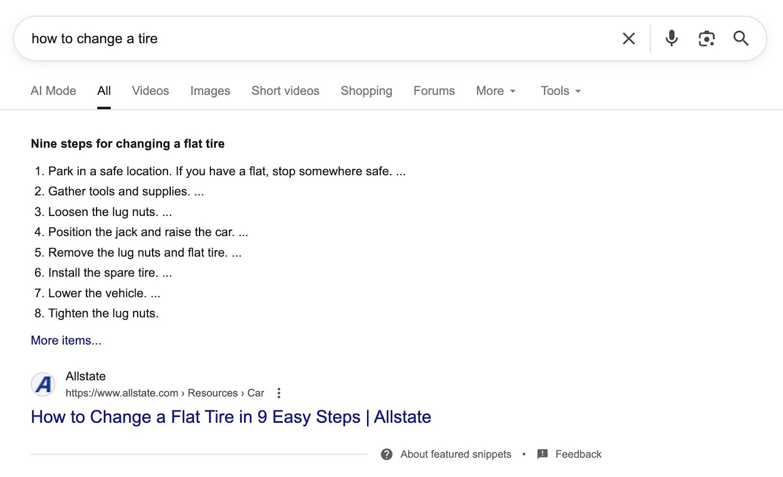Screen dimensions: 783x477
Task: Open the three-dot menu beside the Allstate URL
Action: click(278, 393)
